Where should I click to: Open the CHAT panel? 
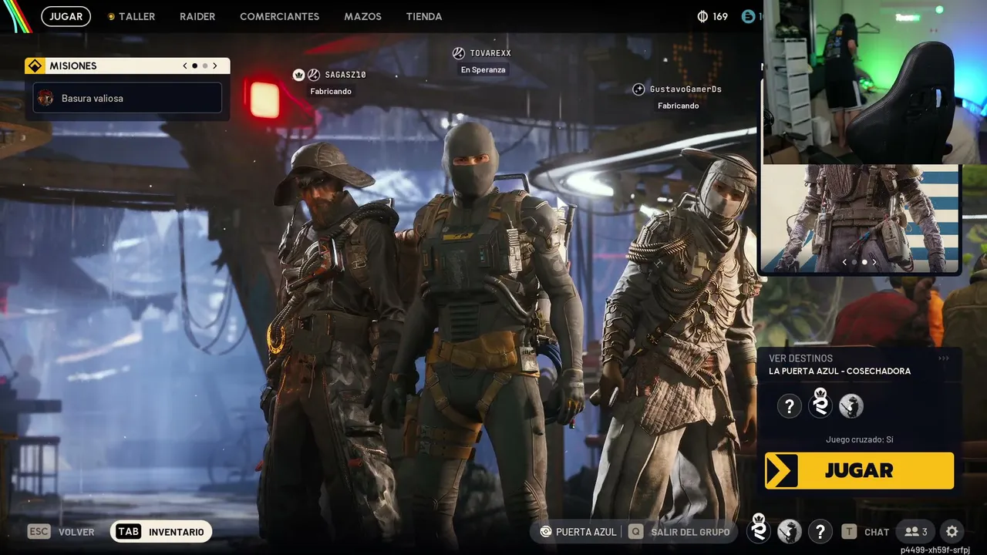(x=877, y=532)
